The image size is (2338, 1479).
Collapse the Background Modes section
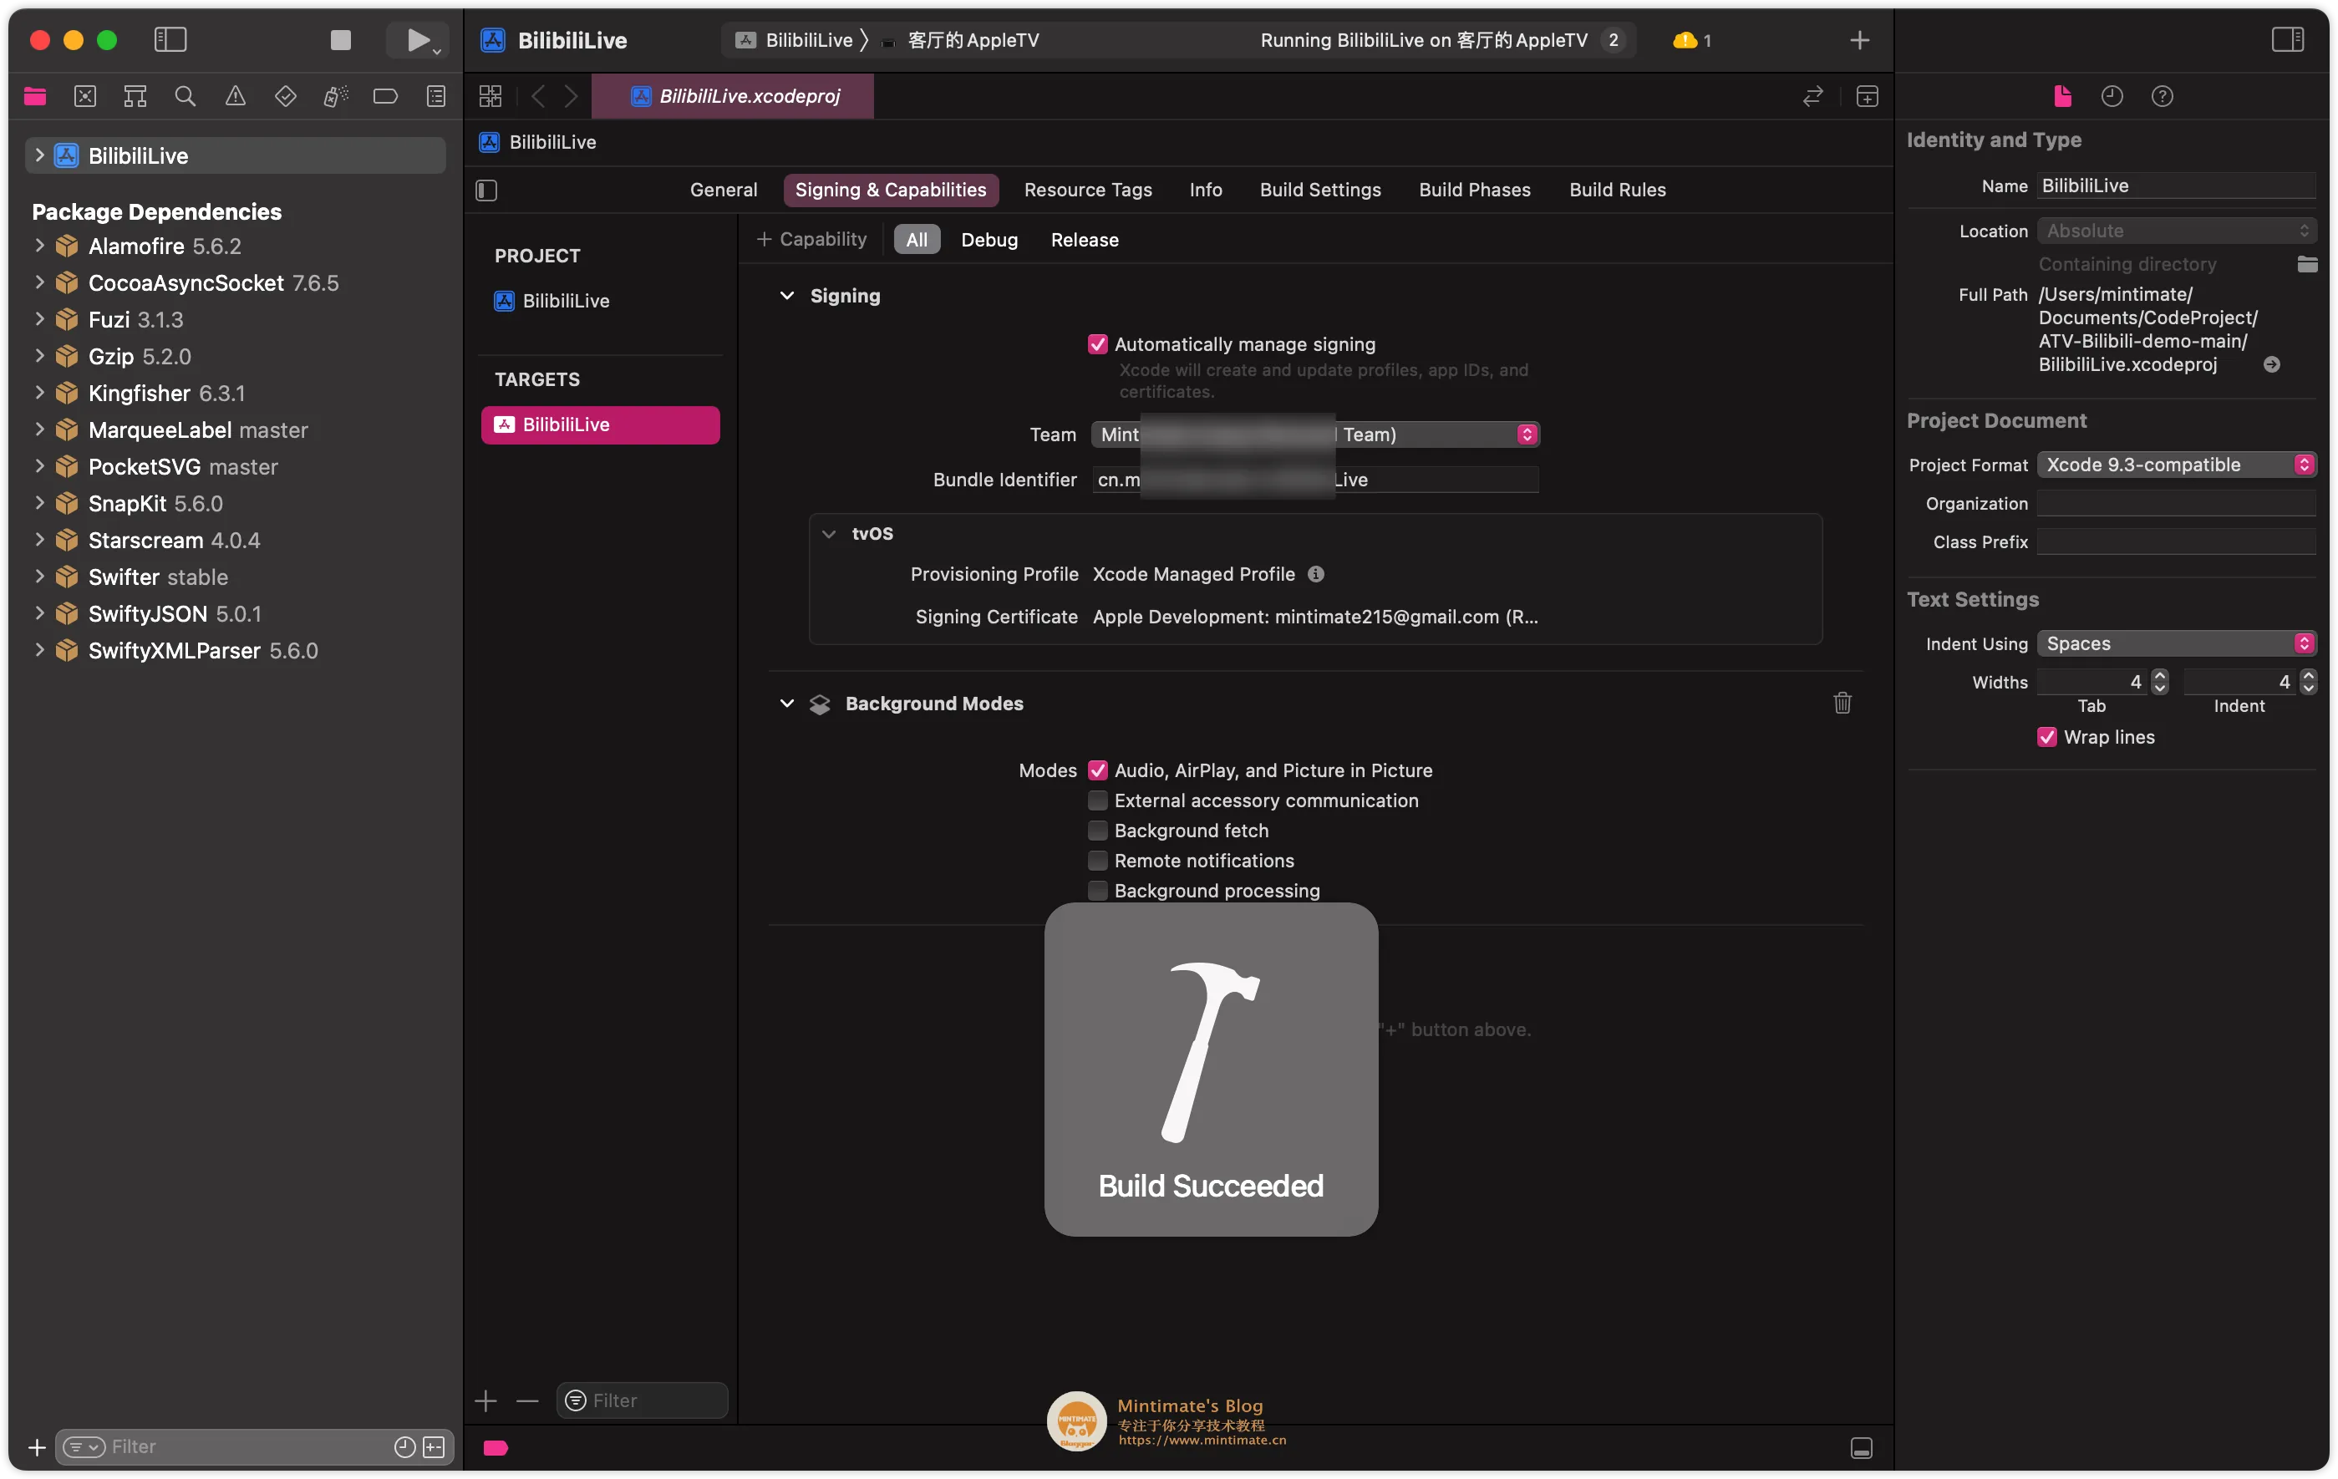(786, 702)
